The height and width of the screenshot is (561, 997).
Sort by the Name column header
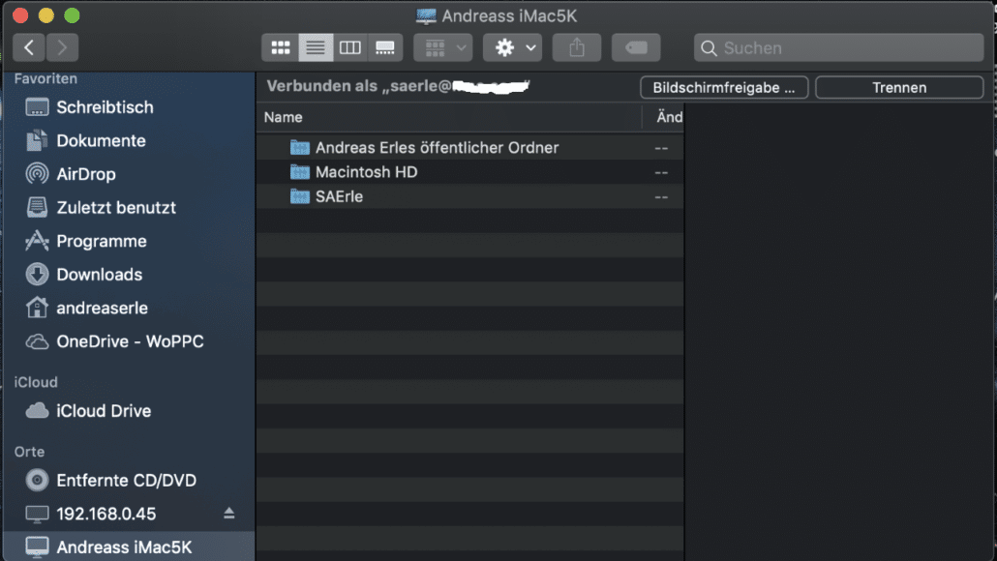284,117
